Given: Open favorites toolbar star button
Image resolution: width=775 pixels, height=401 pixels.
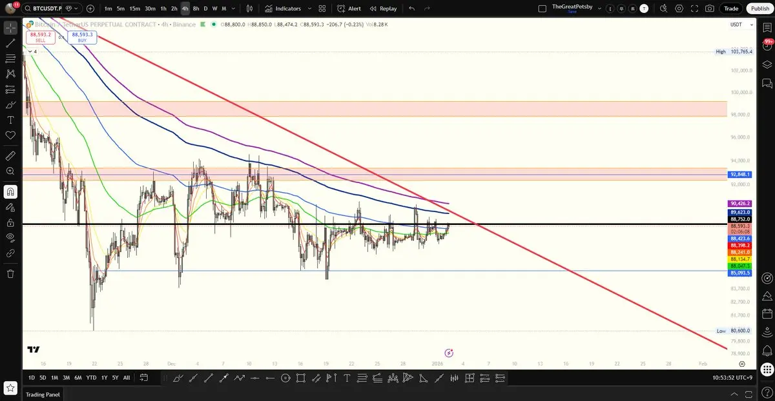Looking at the screenshot, I should point(10,387).
